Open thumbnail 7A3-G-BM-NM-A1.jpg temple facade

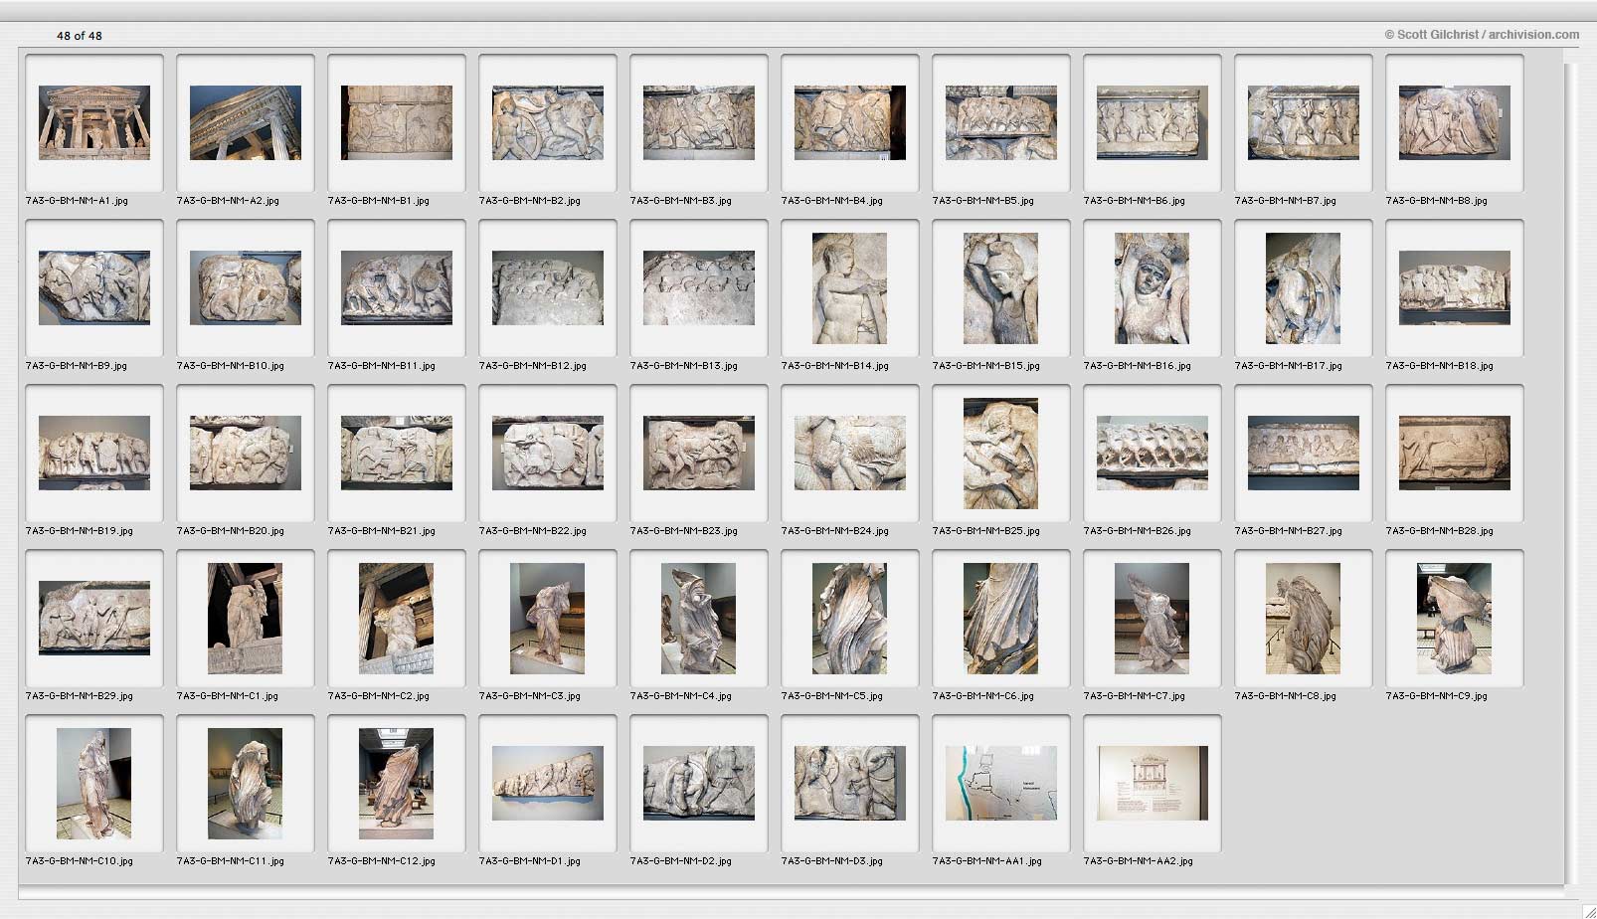[94, 122]
